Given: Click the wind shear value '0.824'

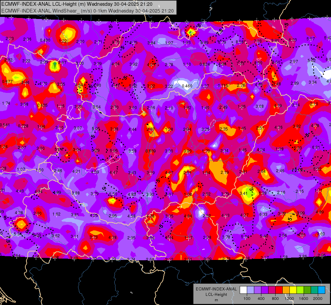Looking at the screenshot, I should tap(205, 64).
